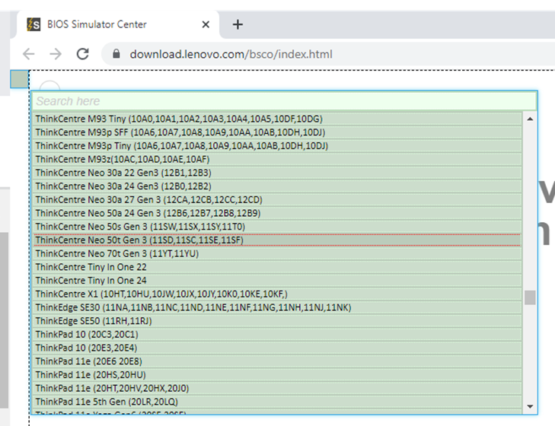Select ThinkCentre Neo 50a 24 Gen 3

pos(277,213)
